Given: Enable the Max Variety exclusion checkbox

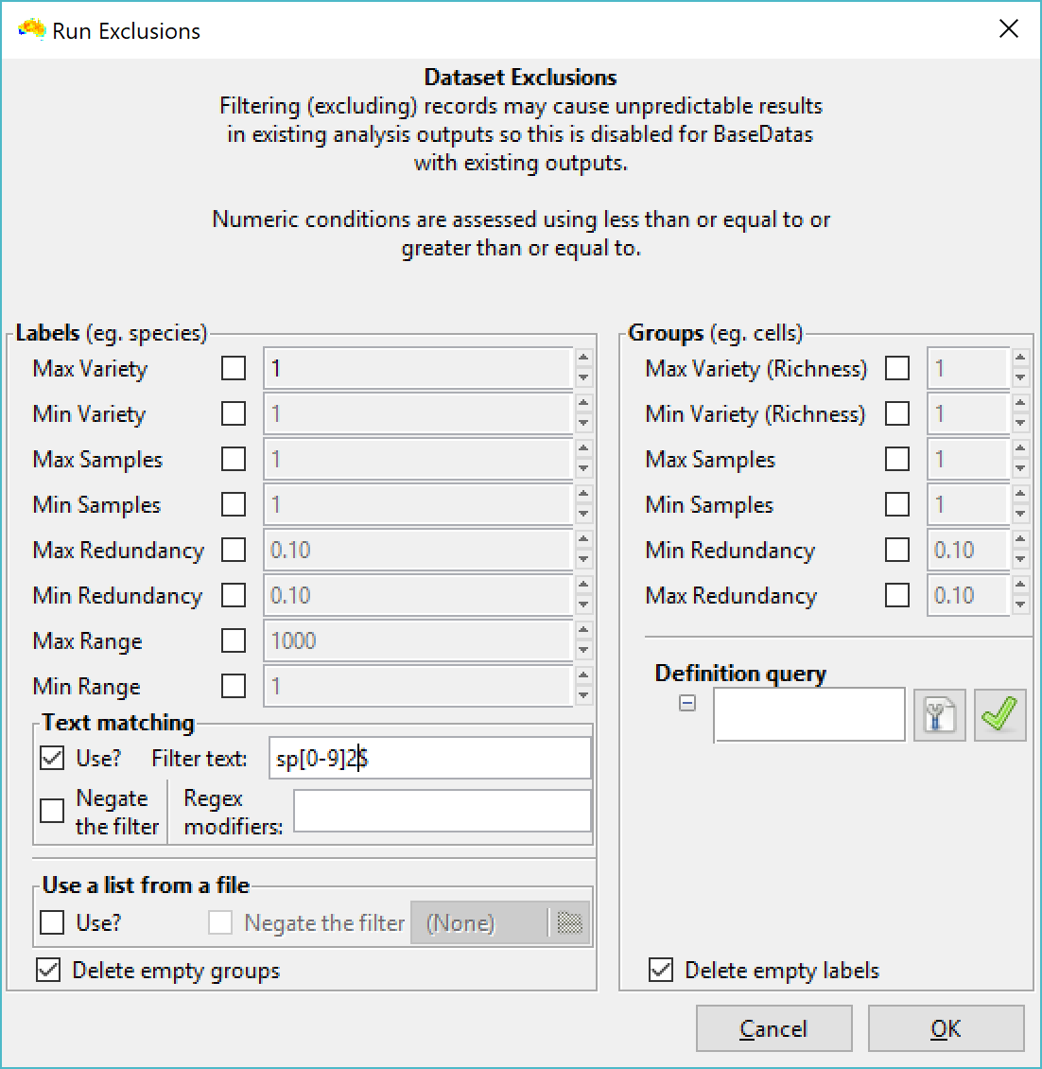Looking at the screenshot, I should pos(233,368).
